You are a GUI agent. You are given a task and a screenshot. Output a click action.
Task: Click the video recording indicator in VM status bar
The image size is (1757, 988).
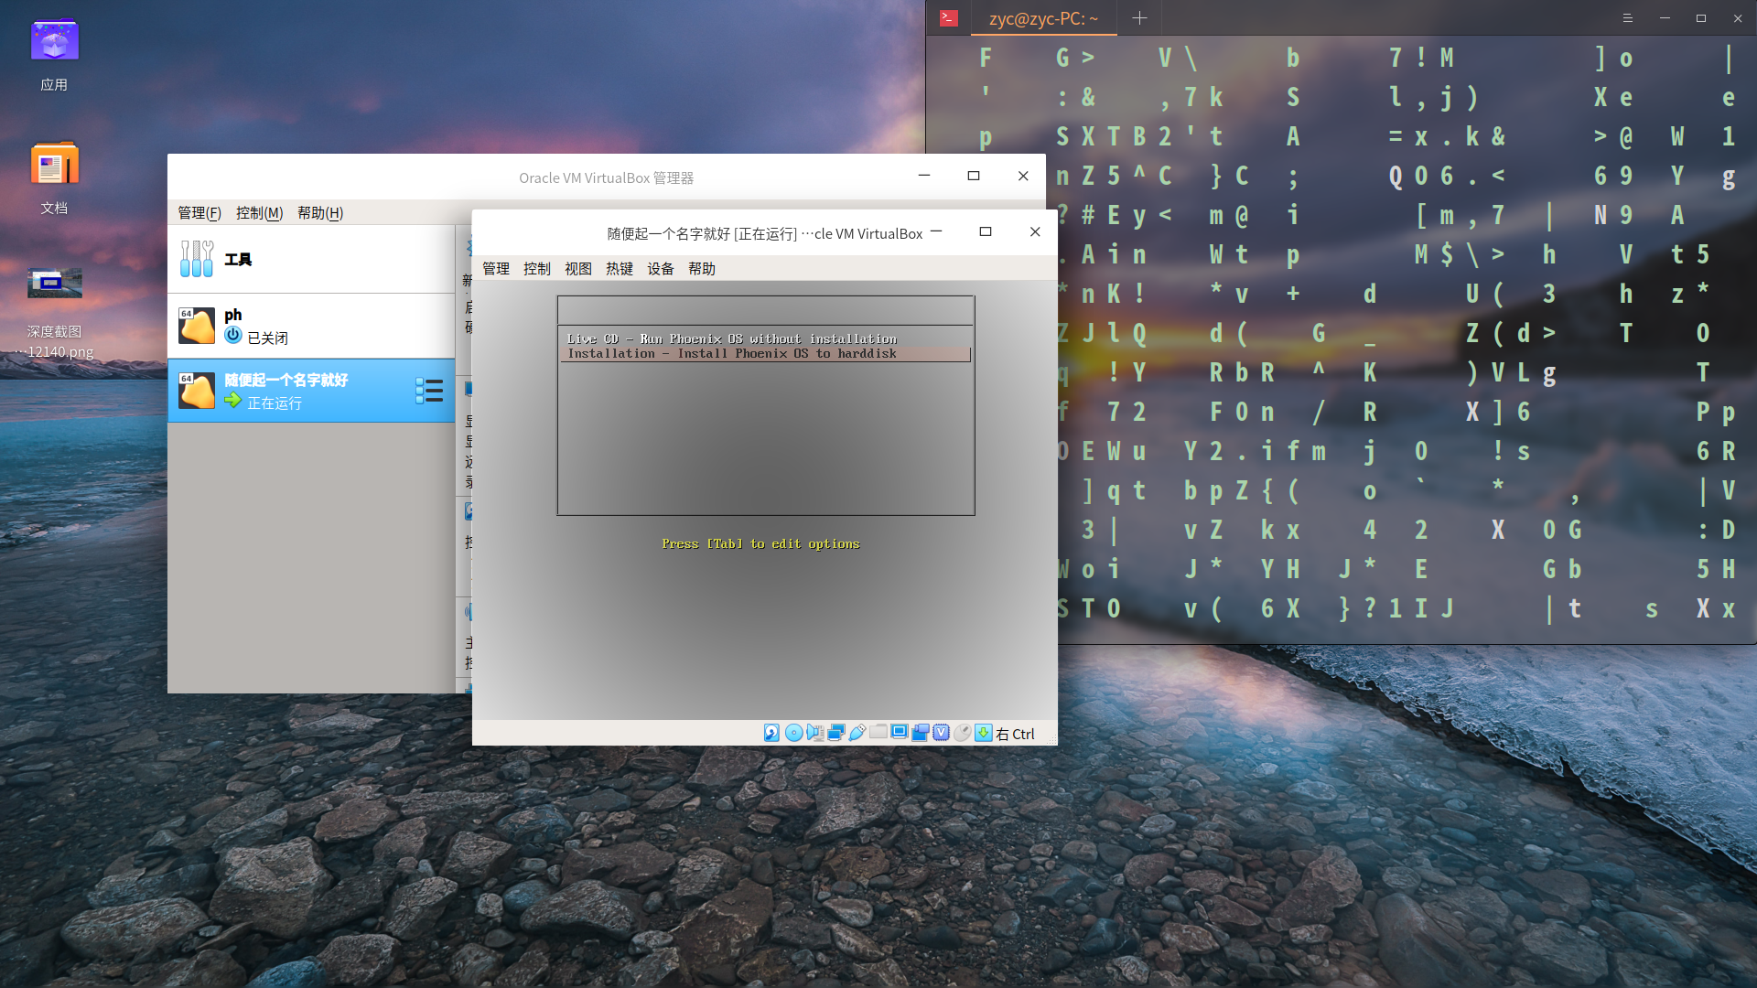click(x=920, y=733)
